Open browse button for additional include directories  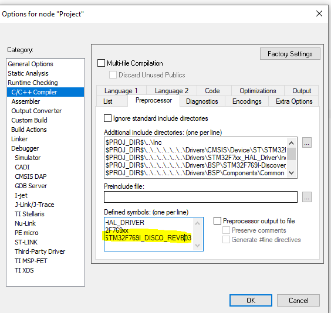(x=307, y=142)
